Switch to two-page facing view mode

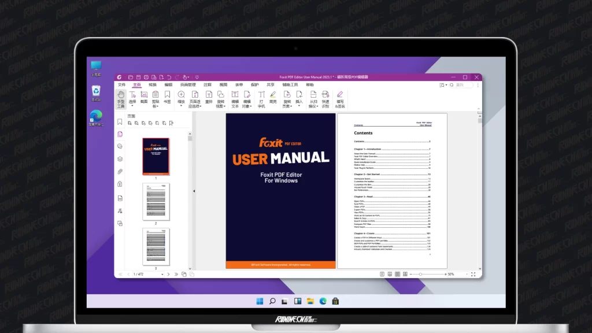tap(397, 274)
